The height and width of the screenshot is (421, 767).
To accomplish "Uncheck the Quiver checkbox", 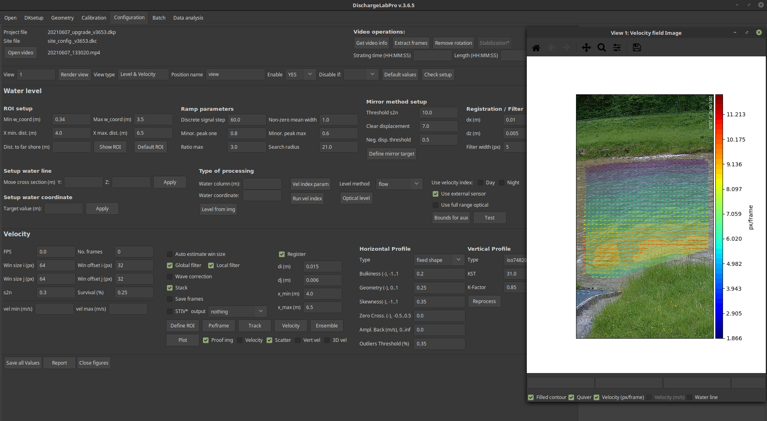I will (x=571, y=397).
